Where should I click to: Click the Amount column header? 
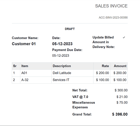(120, 66)
